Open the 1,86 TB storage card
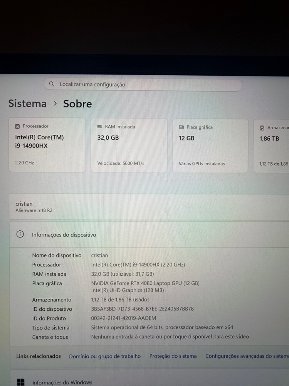 (271, 146)
